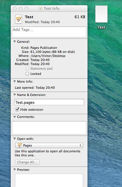The width and height of the screenshot is (122, 187).
Task: Click the Test label under the desktop file
Action: point(101,27)
